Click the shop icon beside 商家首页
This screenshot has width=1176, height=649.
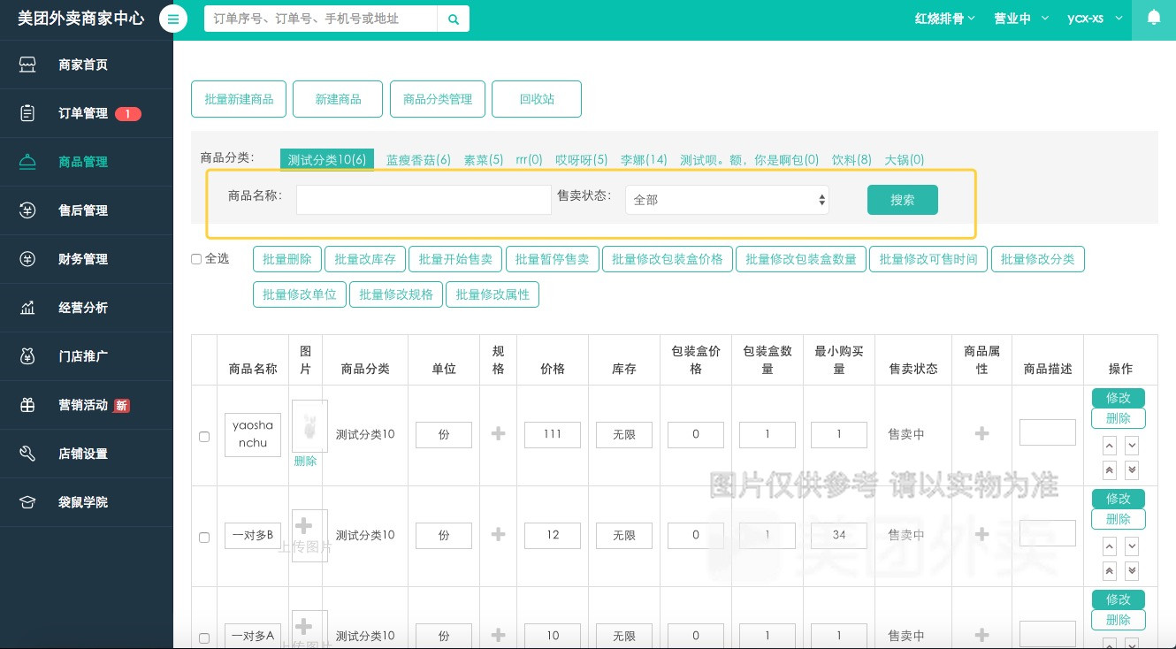point(27,65)
